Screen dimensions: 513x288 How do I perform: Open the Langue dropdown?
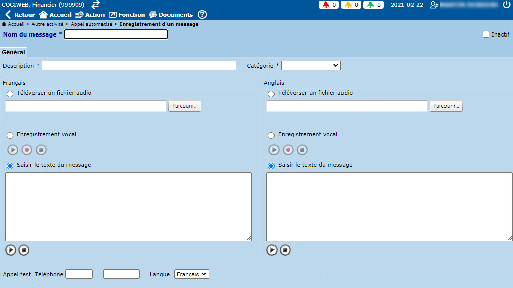click(191, 274)
